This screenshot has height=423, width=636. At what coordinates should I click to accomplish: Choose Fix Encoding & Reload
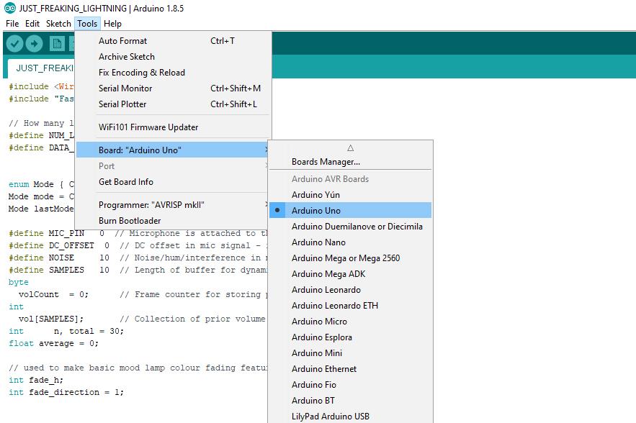click(x=174, y=72)
